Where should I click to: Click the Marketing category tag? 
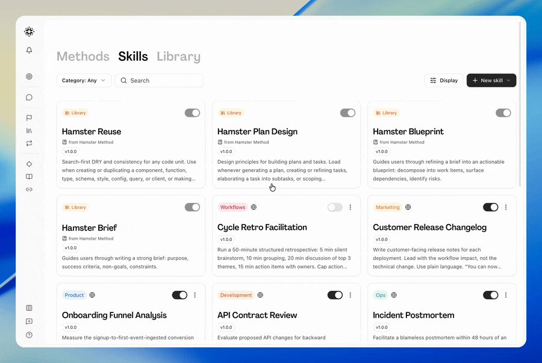(x=387, y=207)
